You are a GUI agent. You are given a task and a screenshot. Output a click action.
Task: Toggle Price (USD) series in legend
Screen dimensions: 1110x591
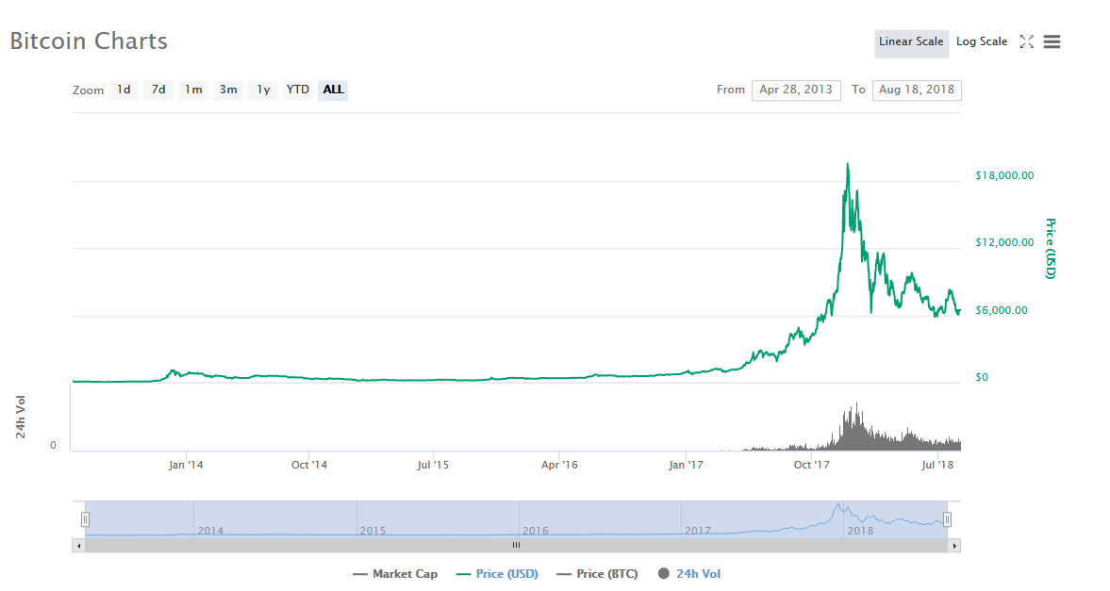pos(497,574)
